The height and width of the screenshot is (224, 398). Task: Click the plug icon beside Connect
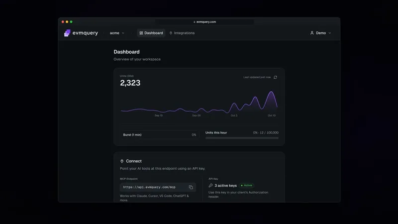[122, 161]
